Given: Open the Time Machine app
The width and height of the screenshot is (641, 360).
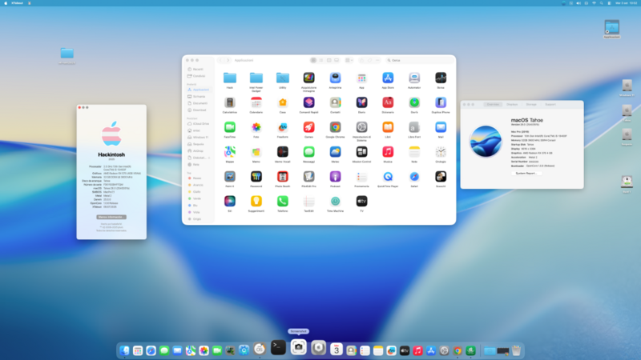Looking at the screenshot, I should (335, 202).
